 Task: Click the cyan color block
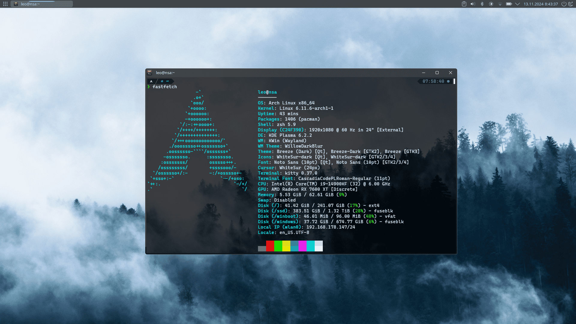coord(310,246)
